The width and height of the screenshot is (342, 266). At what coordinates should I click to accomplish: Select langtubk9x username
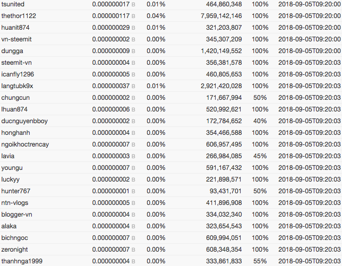[17, 86]
